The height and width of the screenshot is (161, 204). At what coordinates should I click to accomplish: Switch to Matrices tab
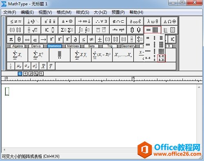[x=73, y=46]
